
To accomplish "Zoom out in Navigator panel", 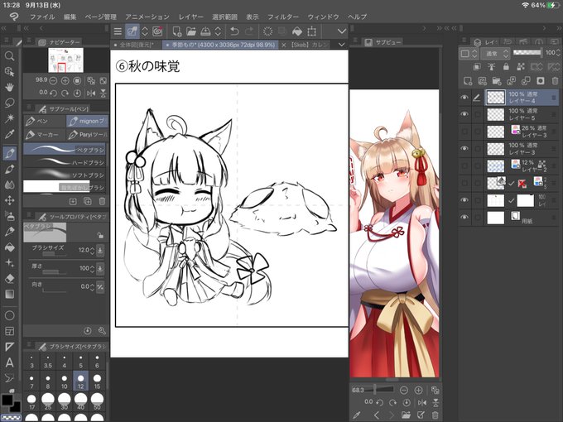I will pos(53,81).
